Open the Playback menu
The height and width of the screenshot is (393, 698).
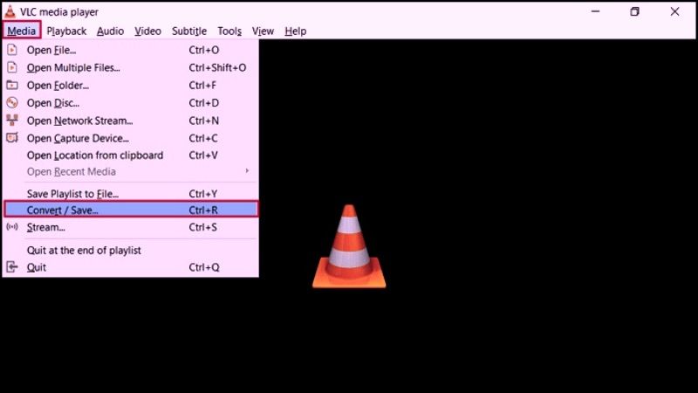point(66,31)
